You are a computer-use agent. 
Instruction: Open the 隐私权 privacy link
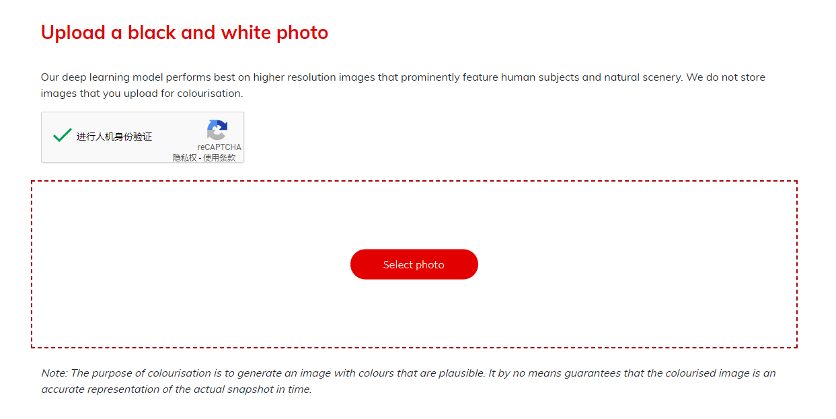tap(185, 158)
